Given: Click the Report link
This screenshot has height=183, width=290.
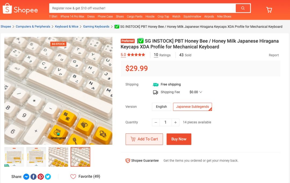Looking at the screenshot, I should pos(274,55).
